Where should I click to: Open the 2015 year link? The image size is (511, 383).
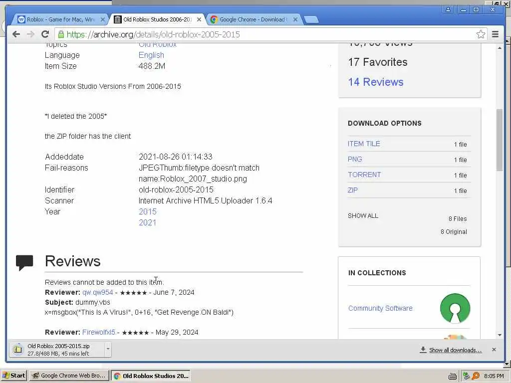click(x=148, y=211)
